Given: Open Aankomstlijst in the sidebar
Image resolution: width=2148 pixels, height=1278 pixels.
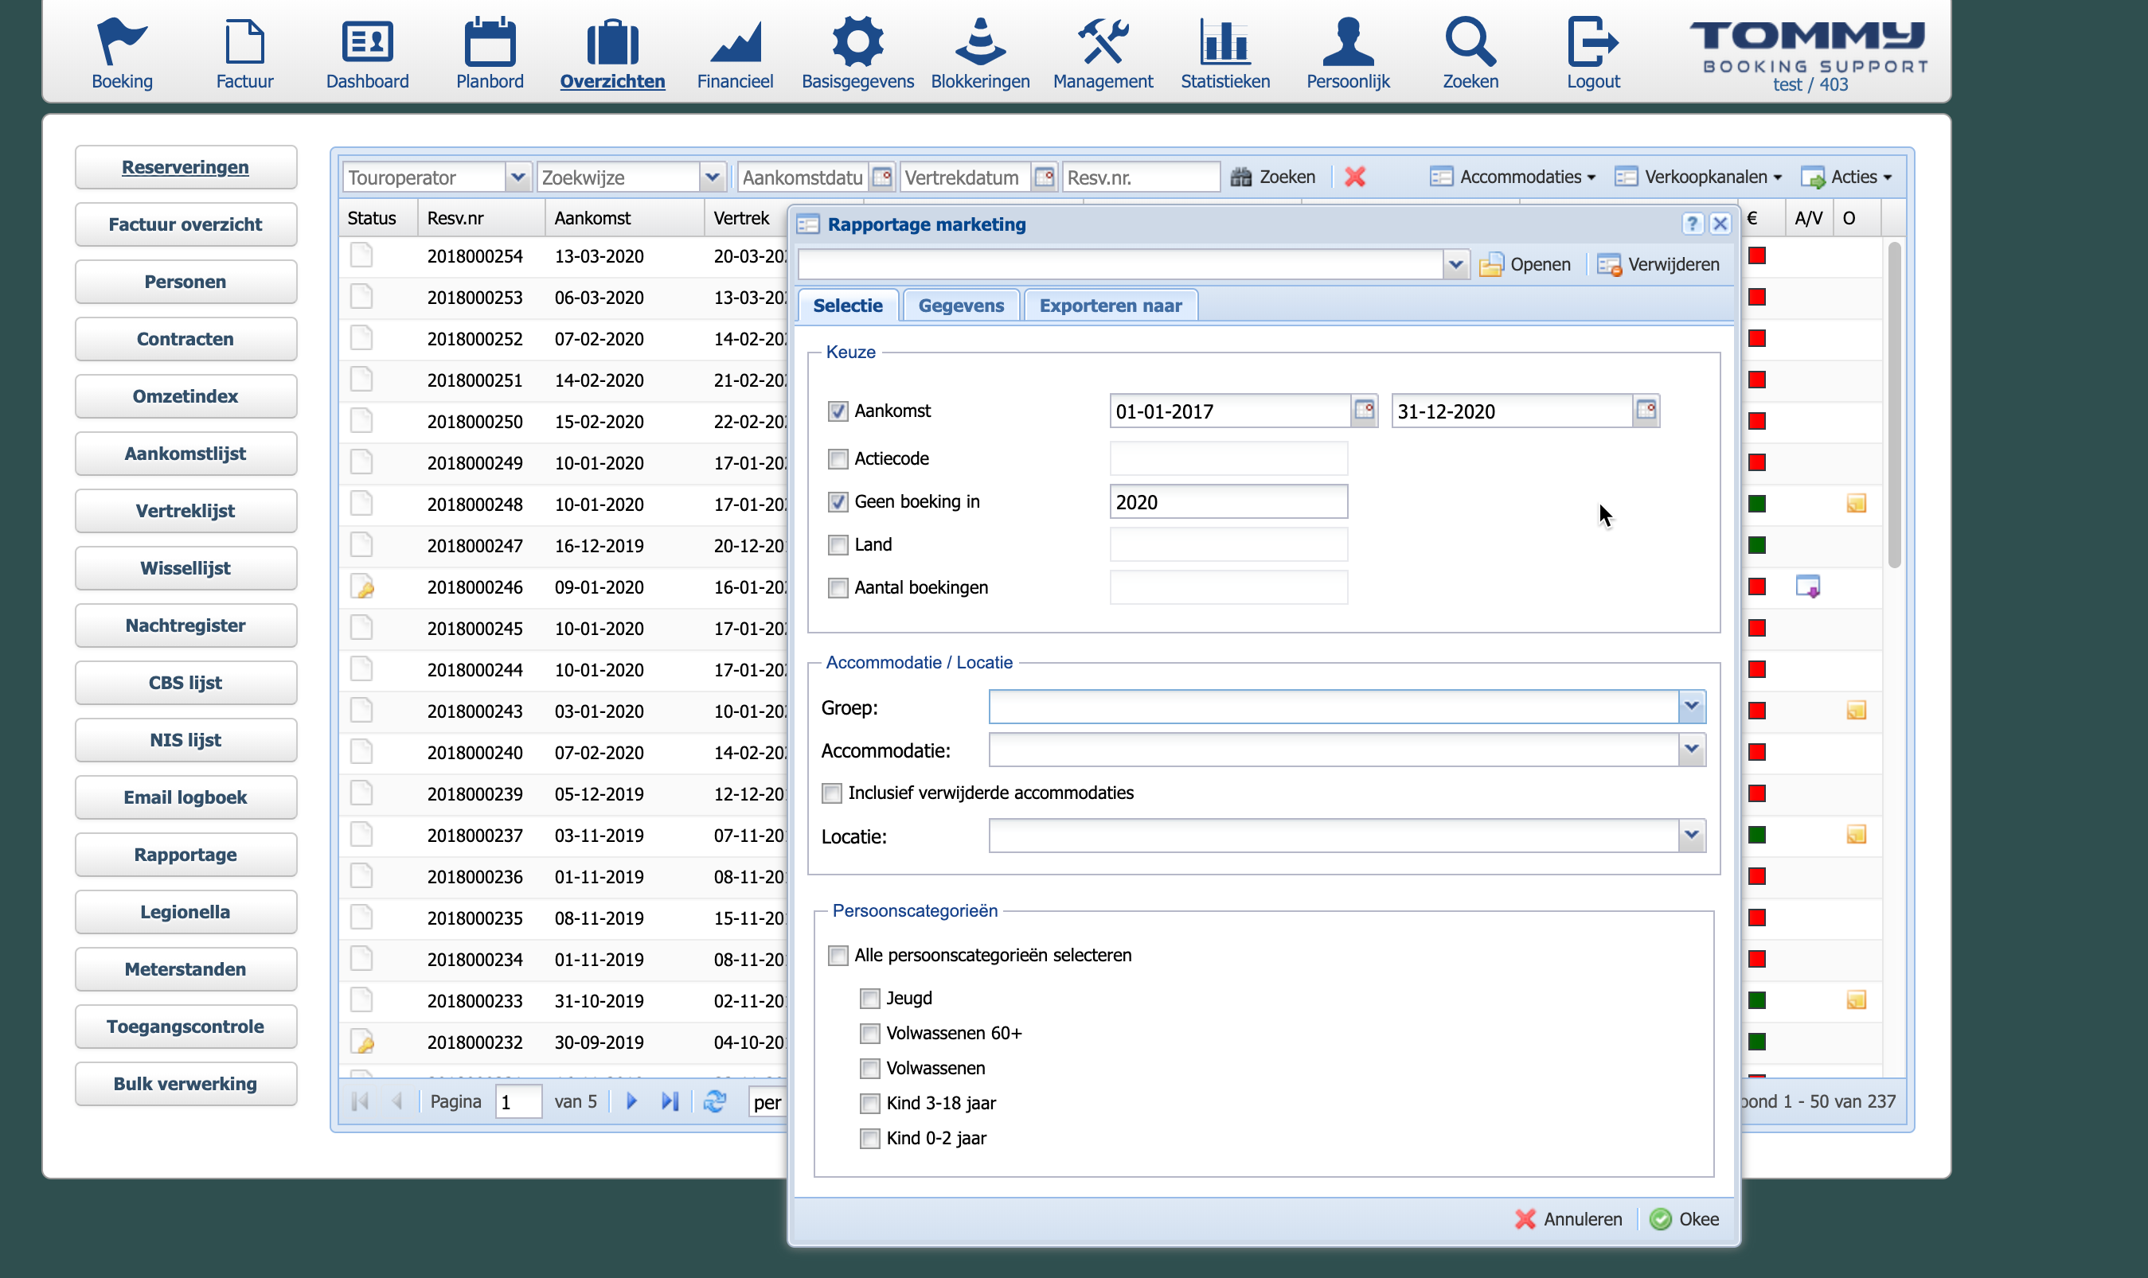Looking at the screenshot, I should [x=186, y=454].
